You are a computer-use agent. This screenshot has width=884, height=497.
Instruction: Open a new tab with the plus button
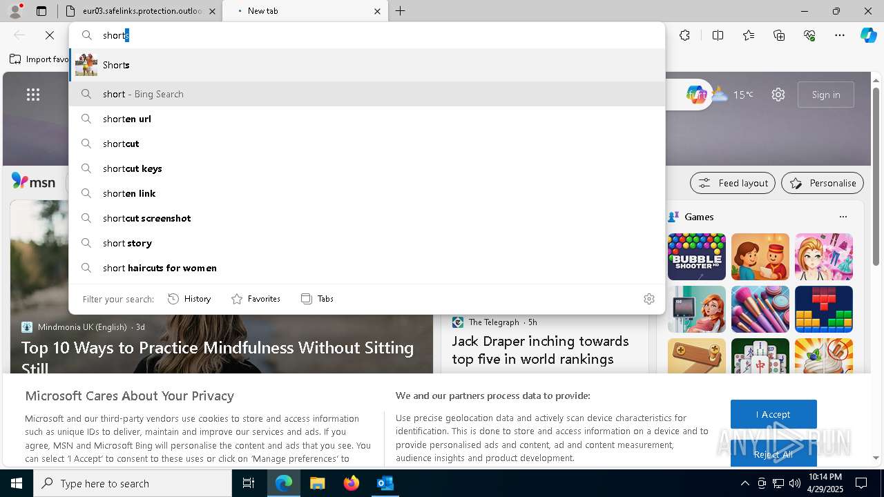point(401,11)
